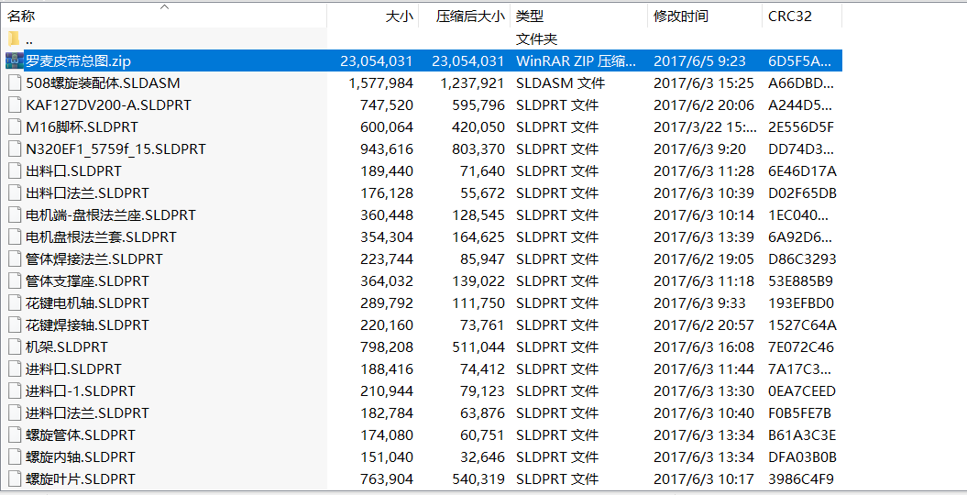The width and height of the screenshot is (967, 495).
Task: Select the file name N320EF1_5759f_15.SLDPRT
Action: click(x=115, y=148)
